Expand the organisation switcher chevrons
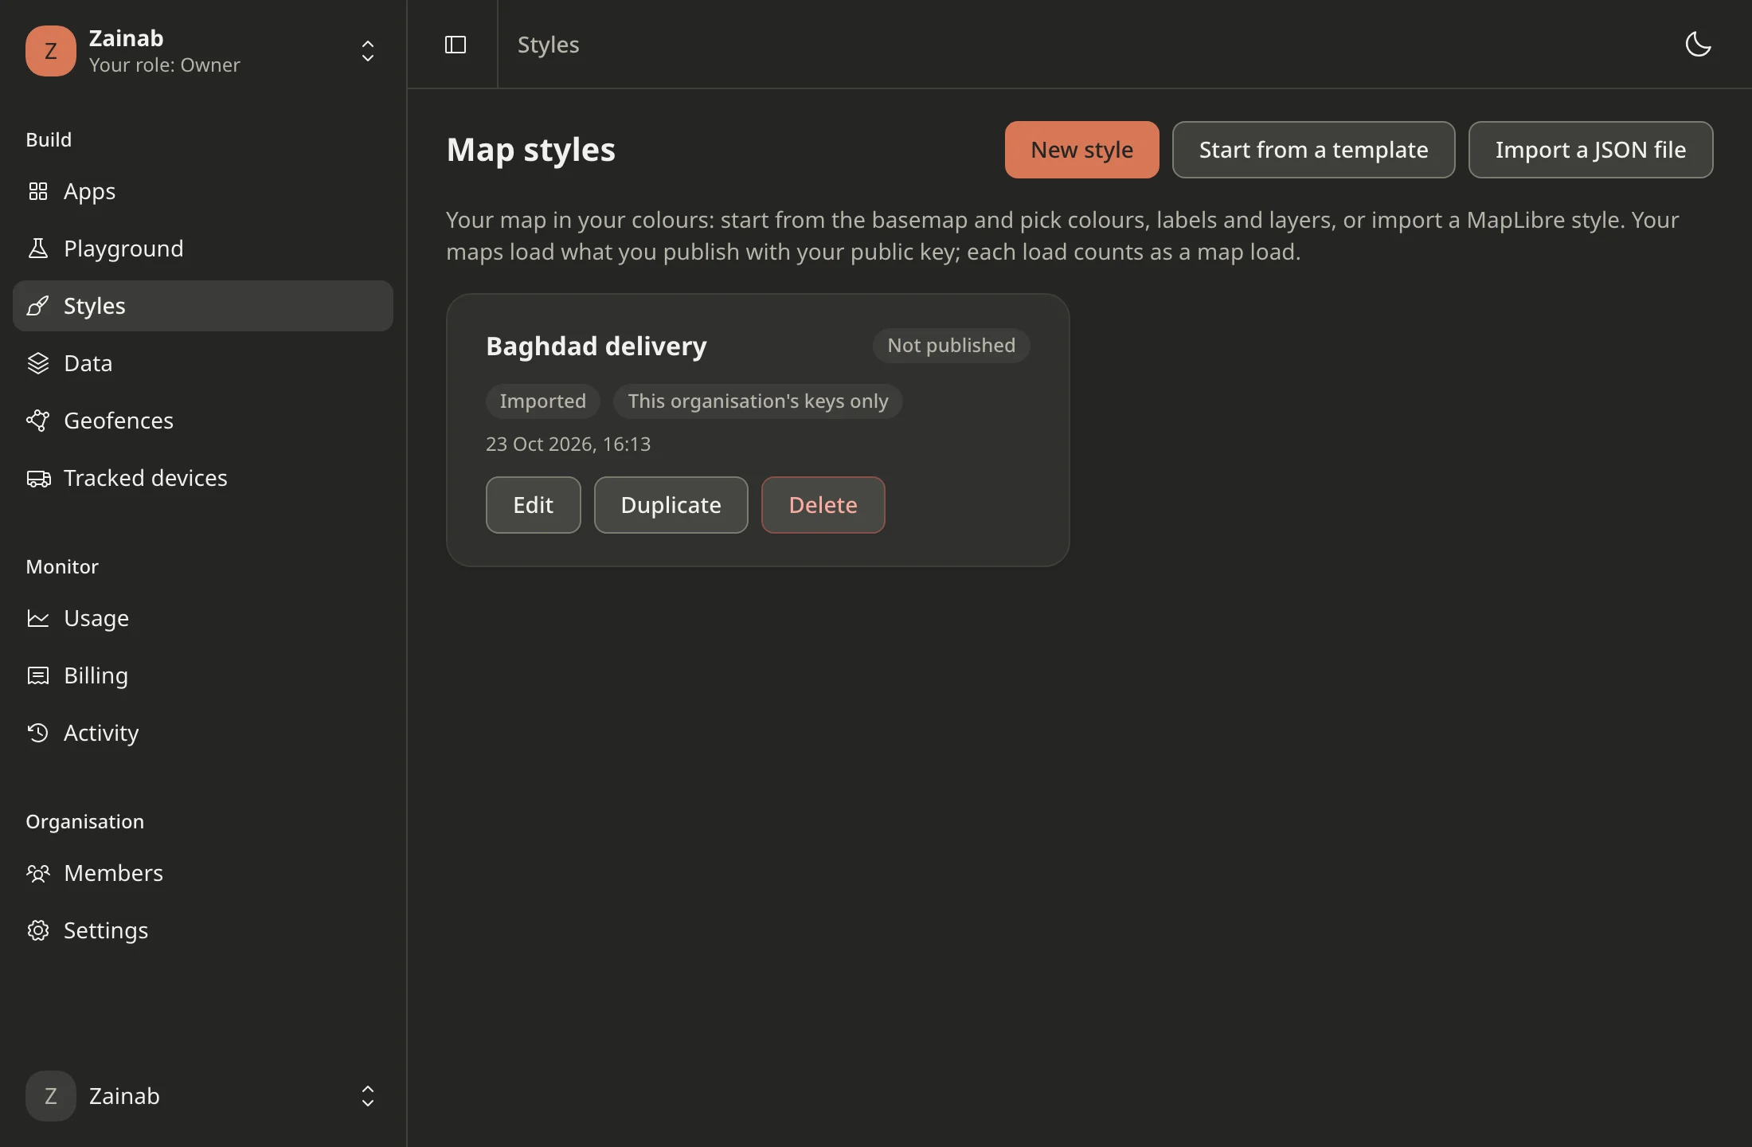 point(368,51)
